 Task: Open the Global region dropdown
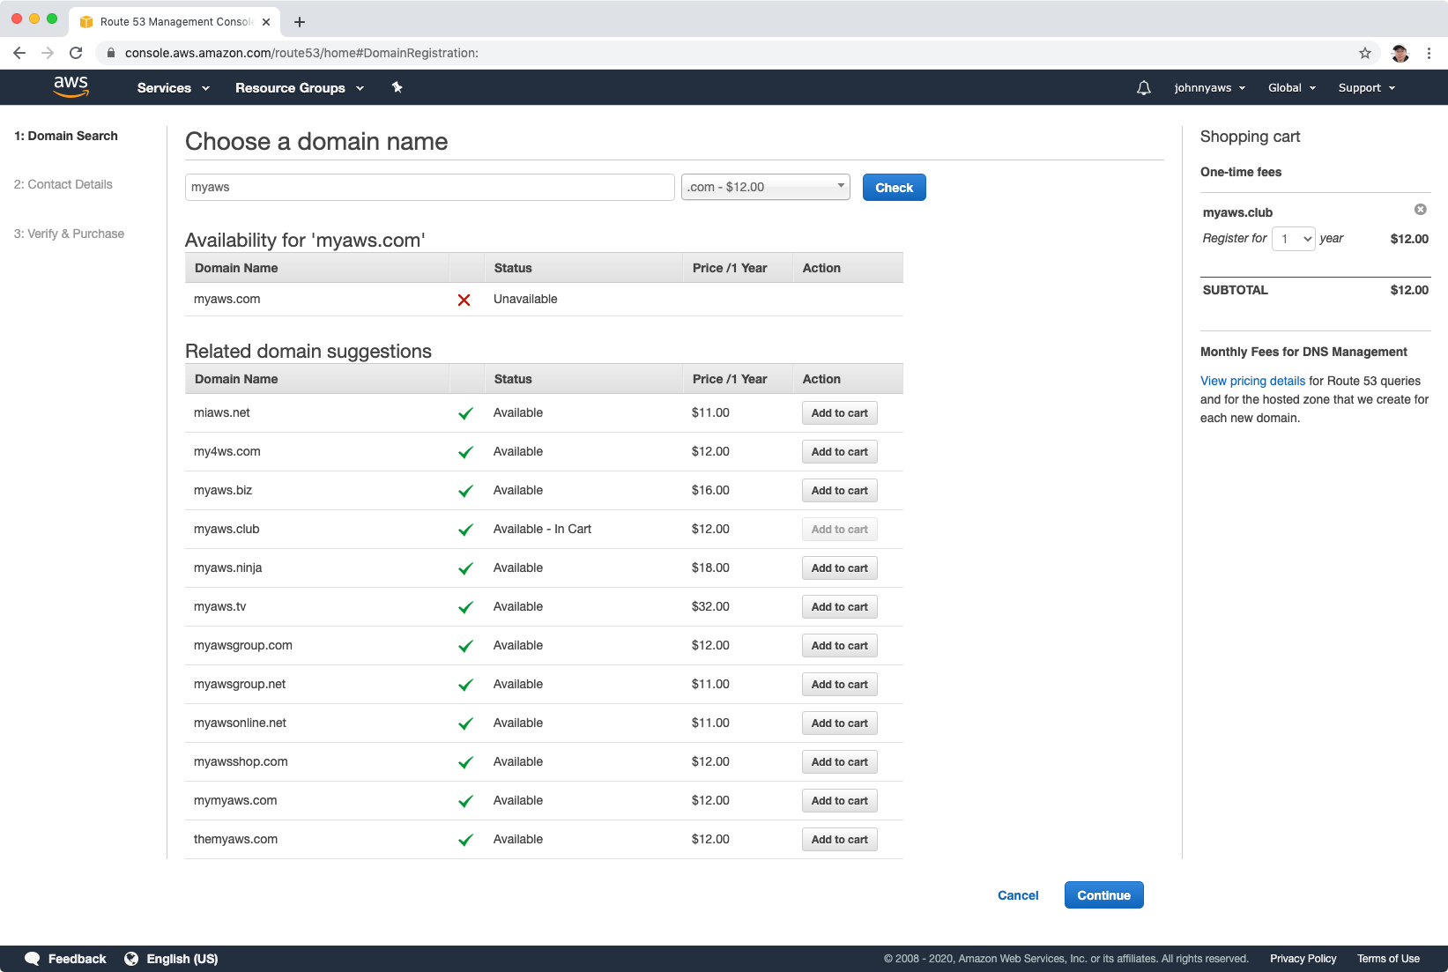click(1292, 88)
